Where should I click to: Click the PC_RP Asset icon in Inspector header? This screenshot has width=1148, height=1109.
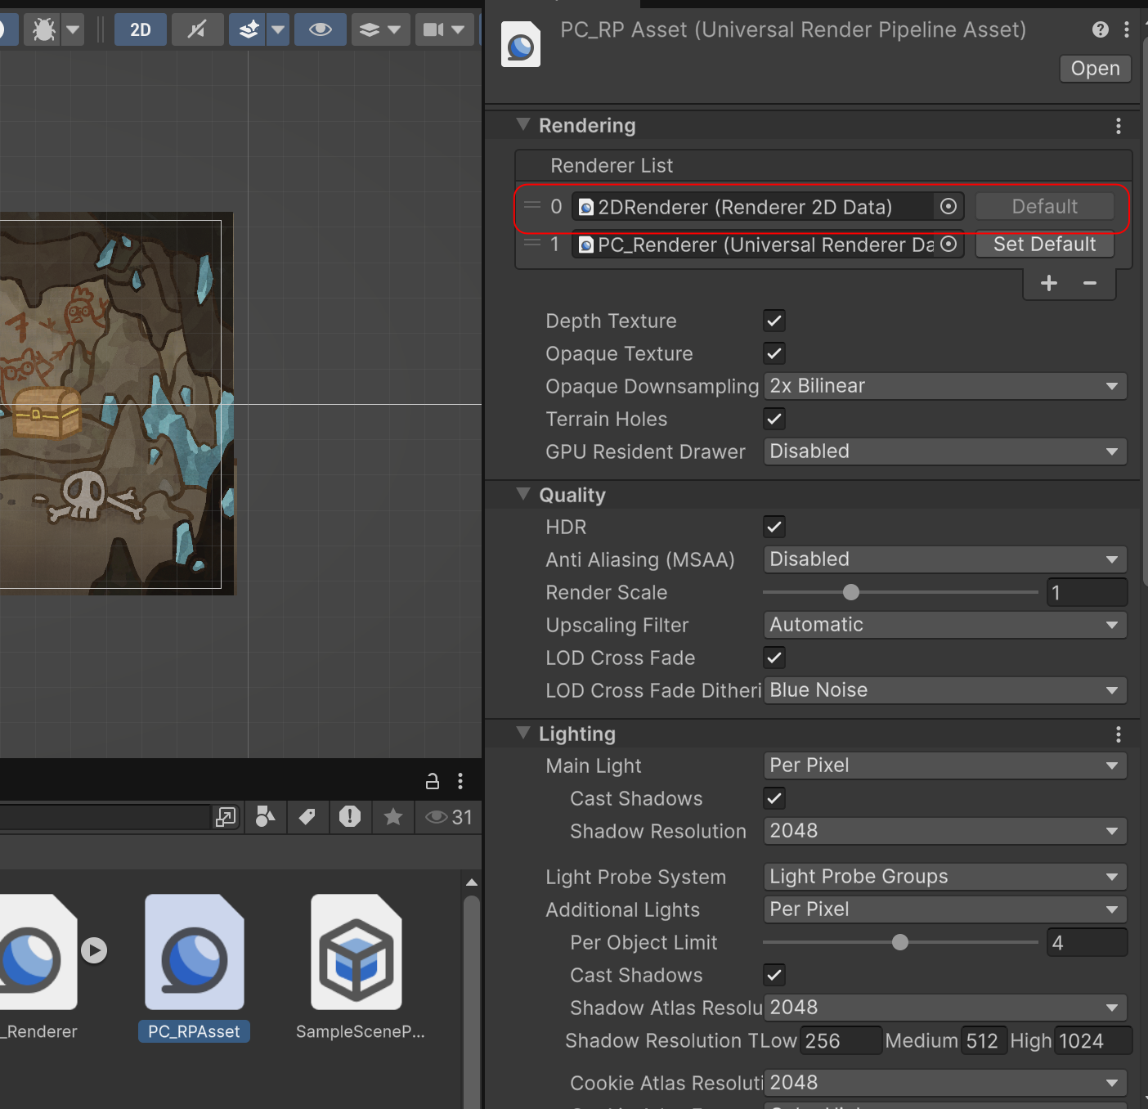click(521, 45)
